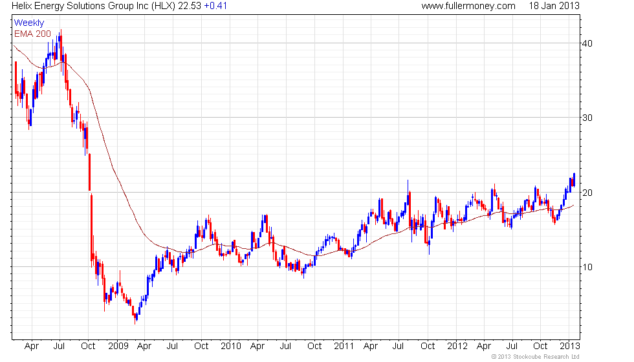Select the 2012 year marker on time axis
The height and width of the screenshot is (362, 634).
[x=456, y=346]
